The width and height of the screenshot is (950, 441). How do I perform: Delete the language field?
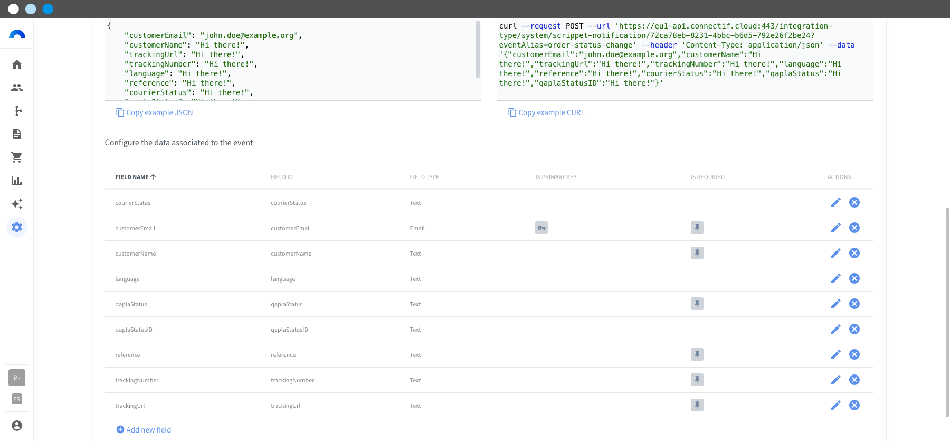(854, 278)
